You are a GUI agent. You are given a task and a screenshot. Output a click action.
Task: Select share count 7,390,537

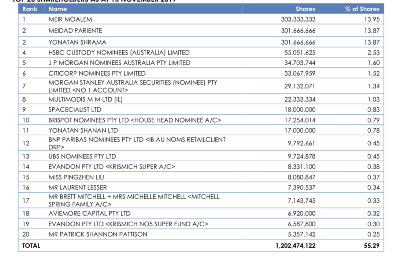point(301,187)
